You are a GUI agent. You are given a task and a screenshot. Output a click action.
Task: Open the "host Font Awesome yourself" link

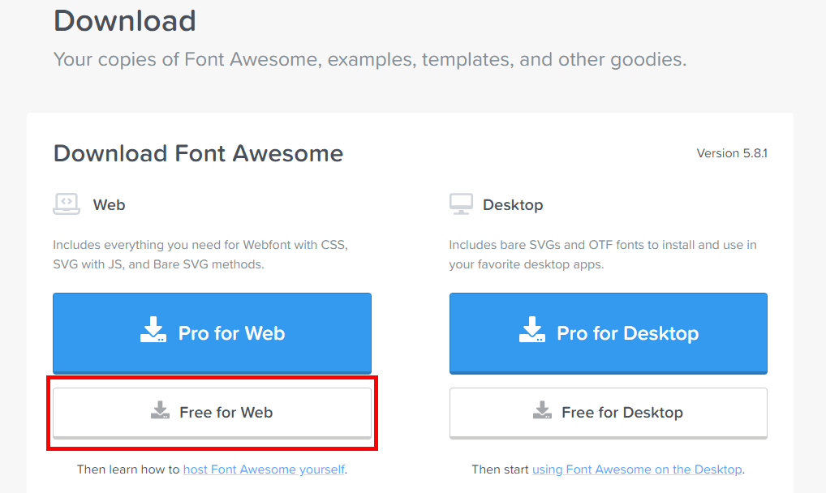[x=264, y=469]
